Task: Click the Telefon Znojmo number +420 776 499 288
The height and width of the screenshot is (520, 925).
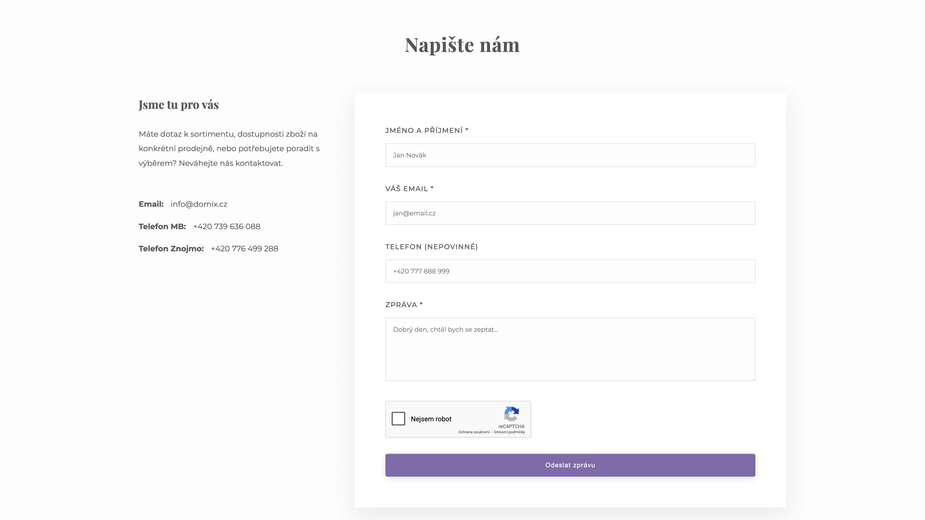Action: click(244, 248)
